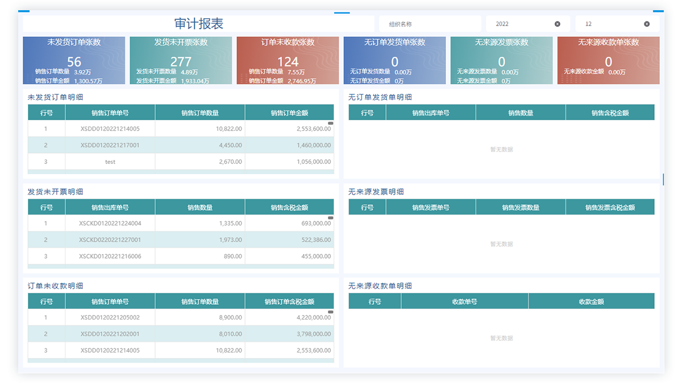Viewport: 682px width, 383px height.
Task: Click the 订单未收款张数 card showing 124
Action: [288, 60]
